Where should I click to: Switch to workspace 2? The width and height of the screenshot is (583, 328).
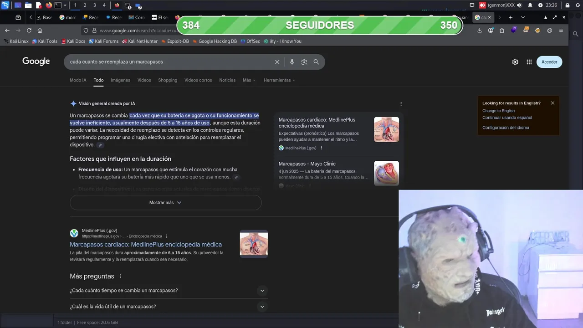pos(85,5)
